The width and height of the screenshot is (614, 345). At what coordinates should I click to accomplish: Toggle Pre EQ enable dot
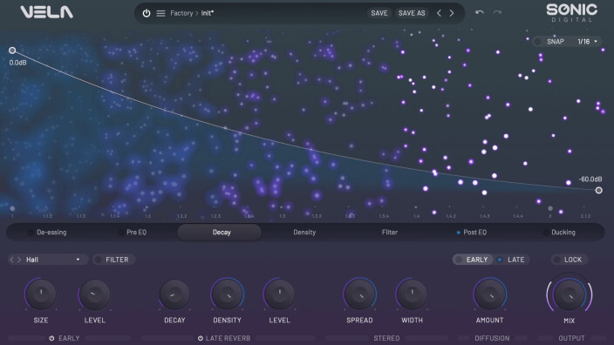121,233
